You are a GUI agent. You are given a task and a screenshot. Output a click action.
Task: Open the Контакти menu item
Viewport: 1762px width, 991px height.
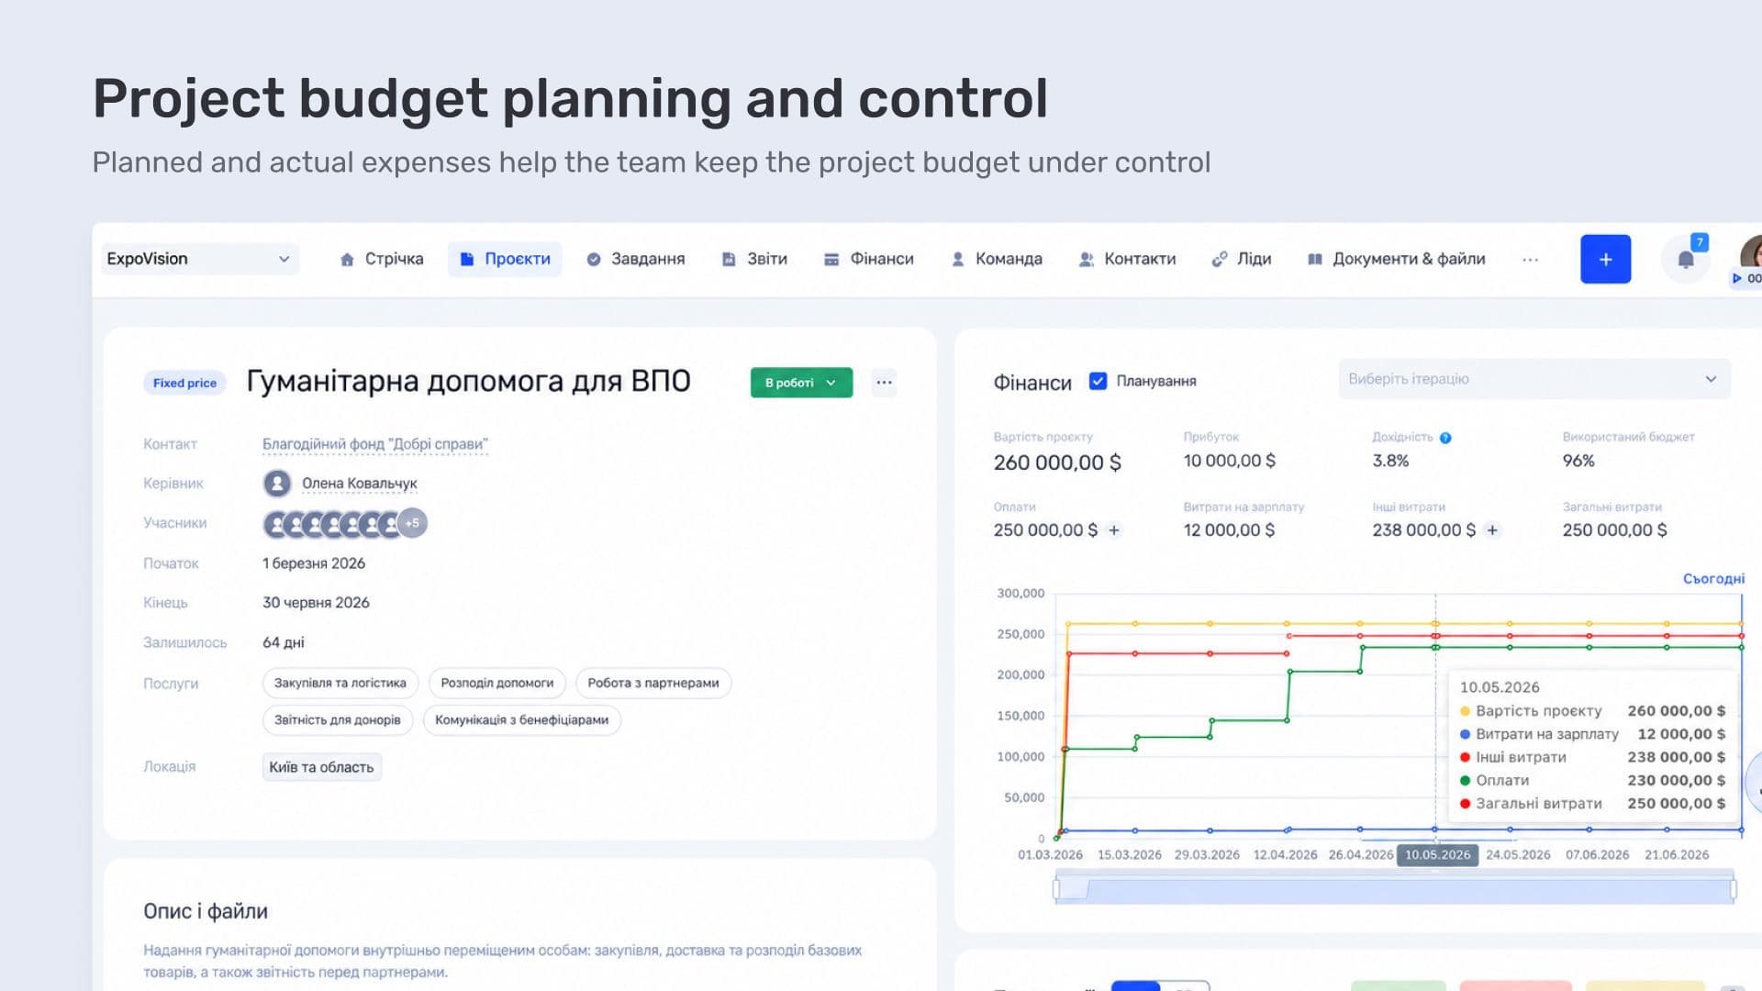[x=1128, y=259]
